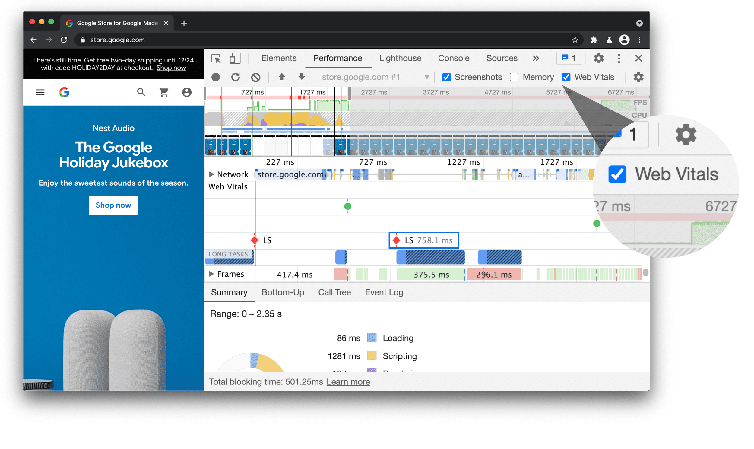Expand the Frames row expander
The height and width of the screenshot is (449, 754).
click(211, 274)
